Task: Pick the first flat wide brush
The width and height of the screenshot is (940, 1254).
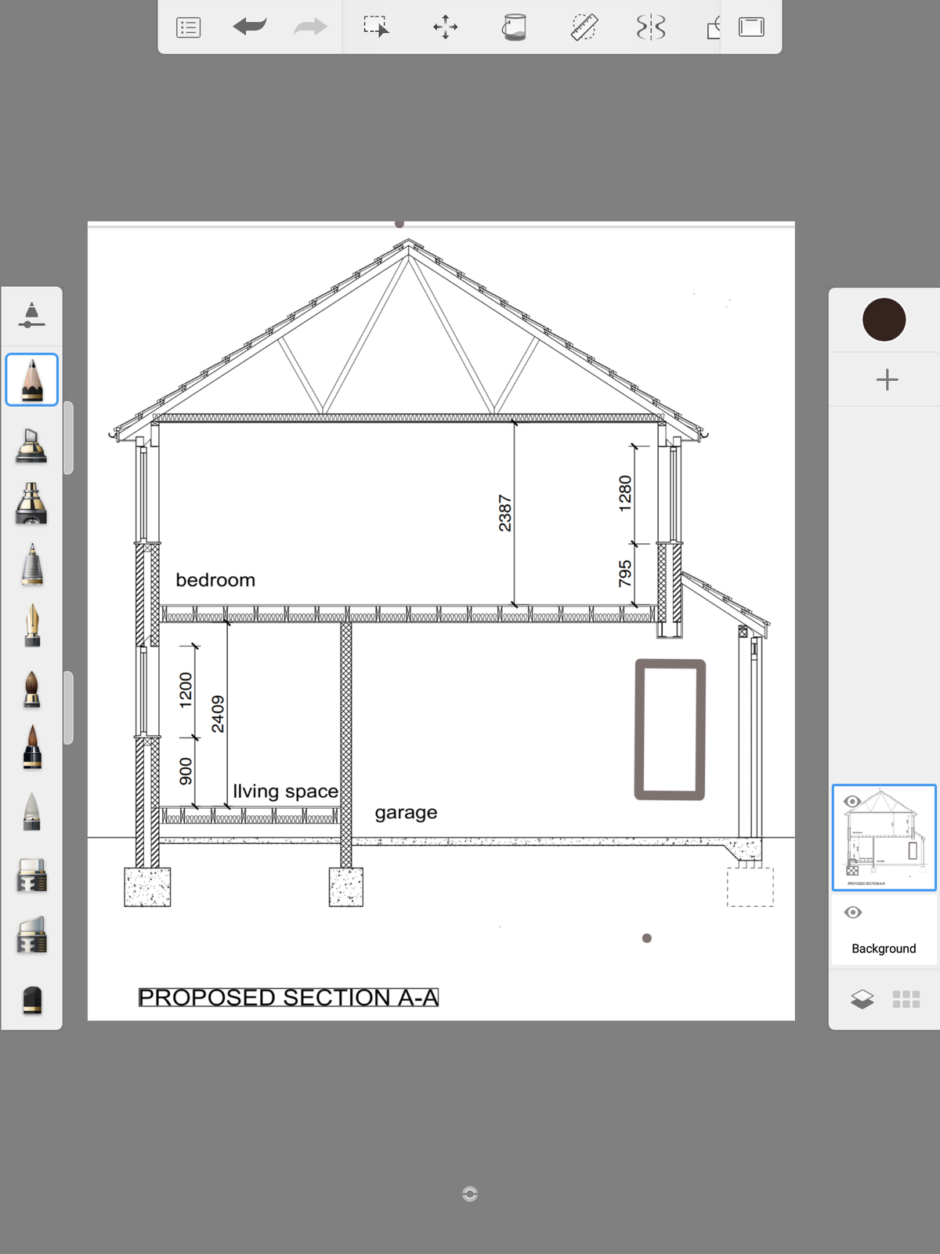Action: pos(31,875)
